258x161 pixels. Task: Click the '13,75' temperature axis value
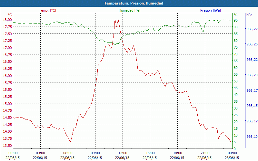click(x=7, y=138)
